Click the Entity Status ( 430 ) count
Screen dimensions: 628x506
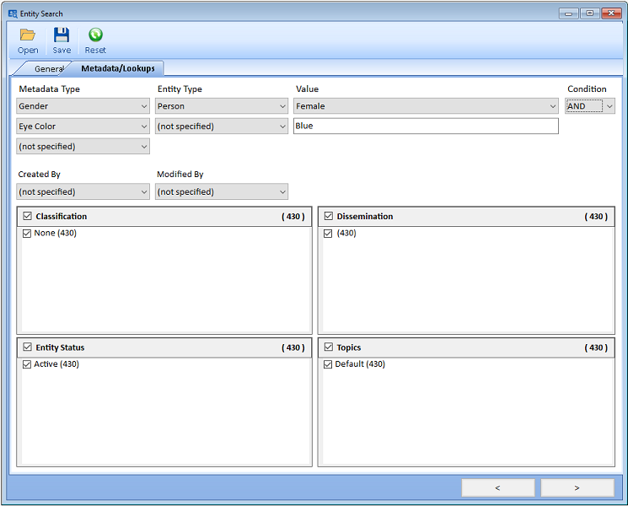pos(293,347)
